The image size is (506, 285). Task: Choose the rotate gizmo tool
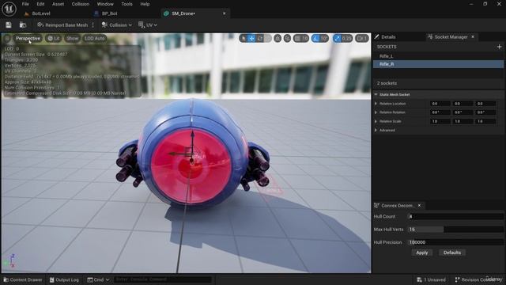coord(260,39)
